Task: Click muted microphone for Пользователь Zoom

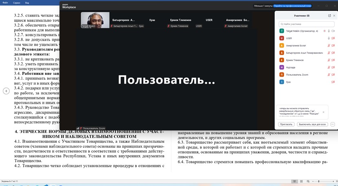Action: (x=329, y=75)
